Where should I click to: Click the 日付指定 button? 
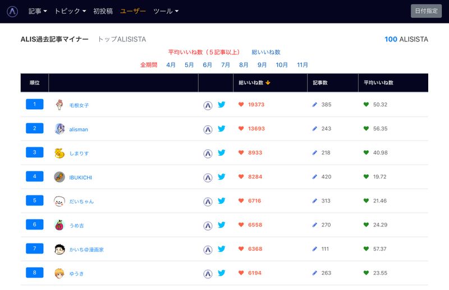point(426,11)
